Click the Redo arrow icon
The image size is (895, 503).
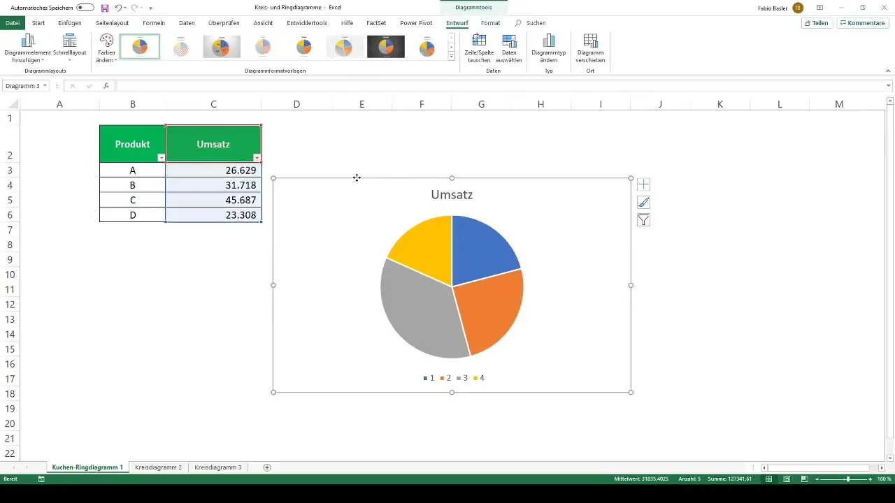tap(134, 8)
